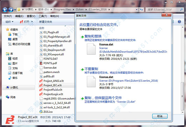The image size is (186, 127).
Task: Select the ProjectFluid.e3t template icon
Action: point(41,90)
